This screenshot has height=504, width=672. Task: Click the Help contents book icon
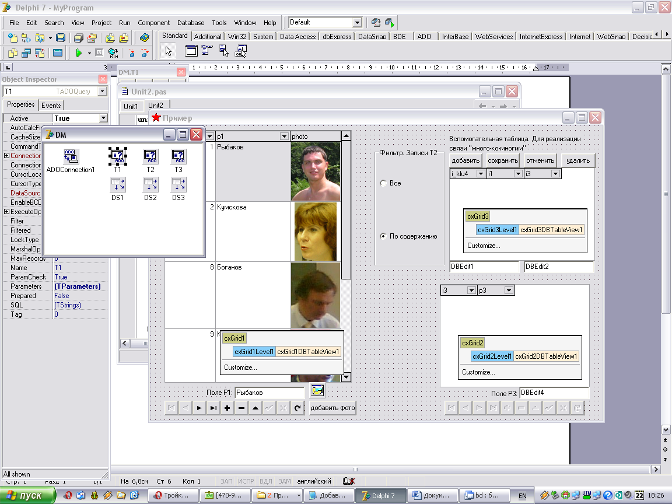[x=145, y=38]
